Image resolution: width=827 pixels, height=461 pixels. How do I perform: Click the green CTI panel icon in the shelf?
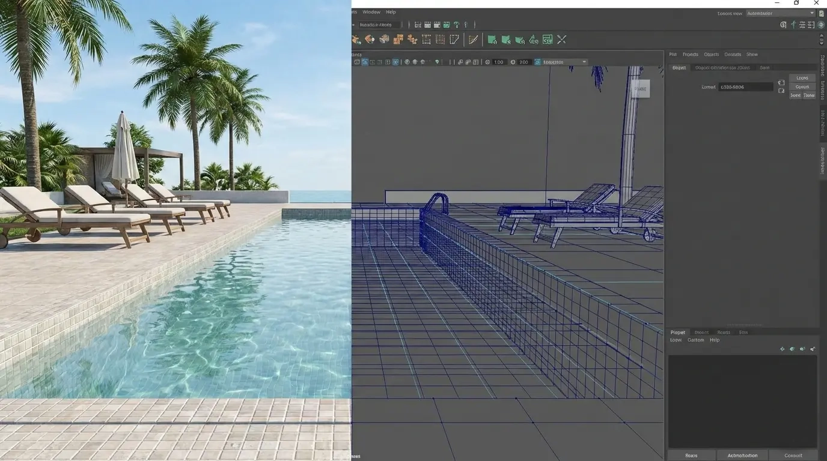[547, 40]
